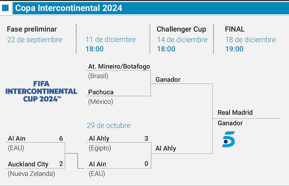Click the 18 de diciembre date

coord(250,40)
